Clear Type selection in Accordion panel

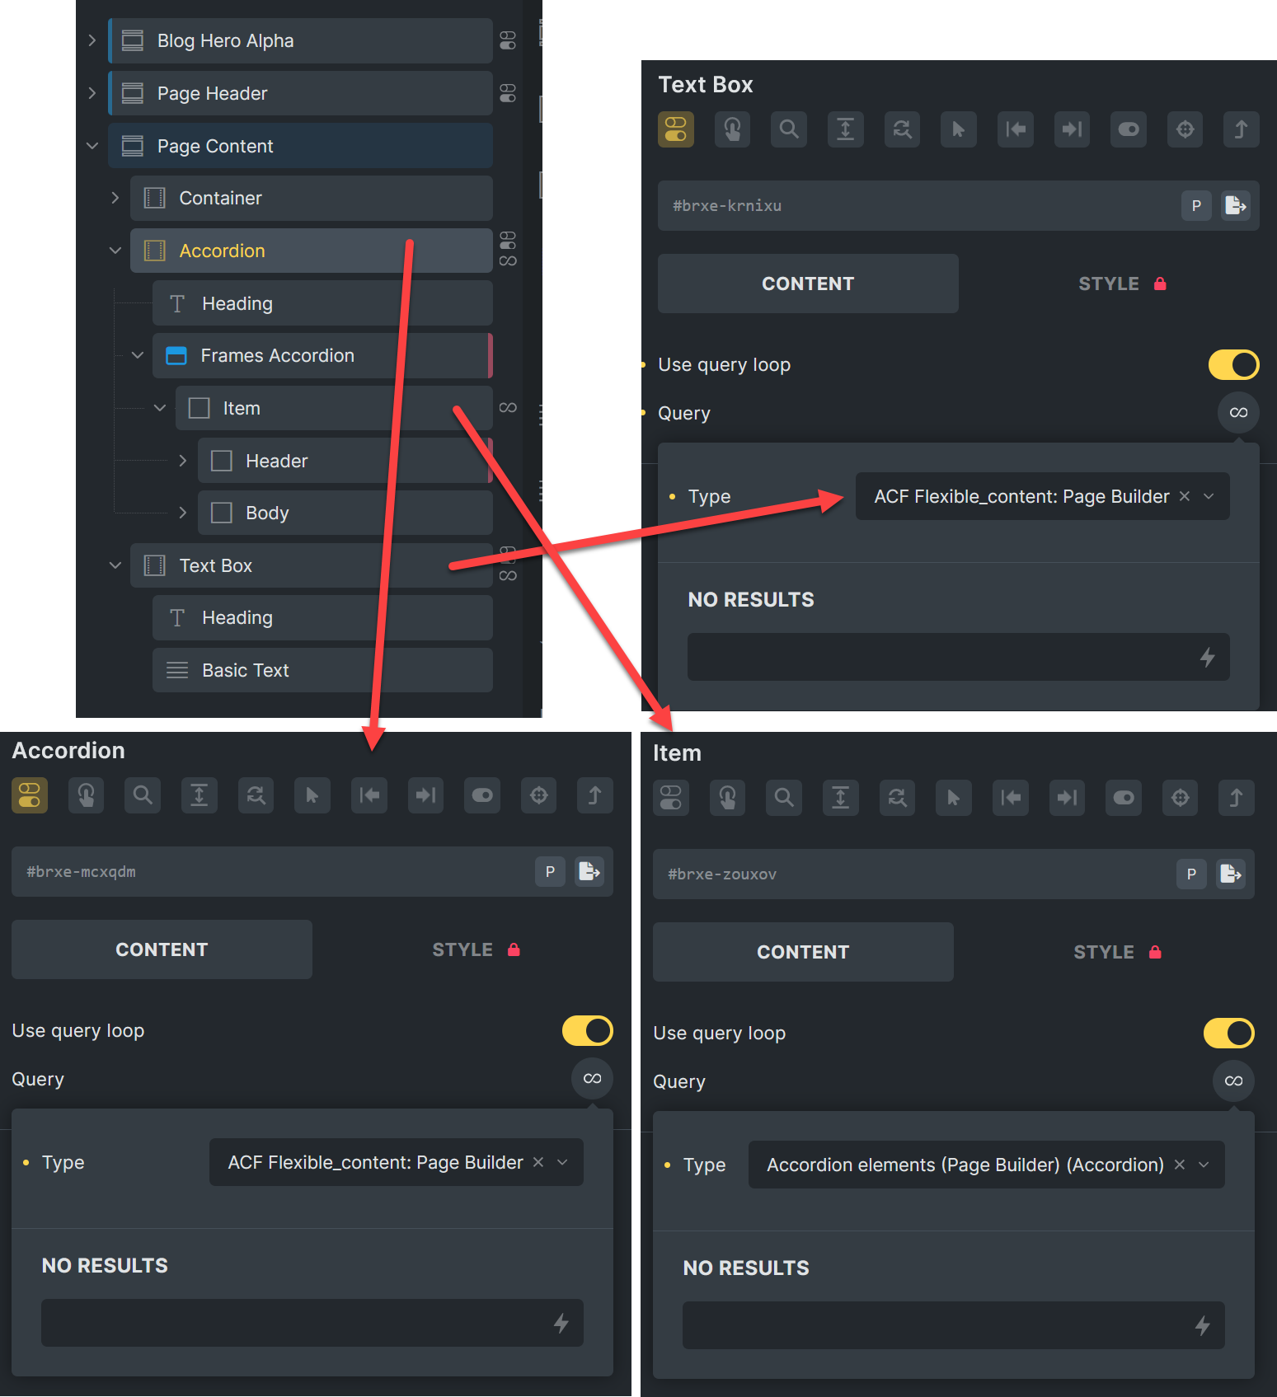[x=538, y=1162]
